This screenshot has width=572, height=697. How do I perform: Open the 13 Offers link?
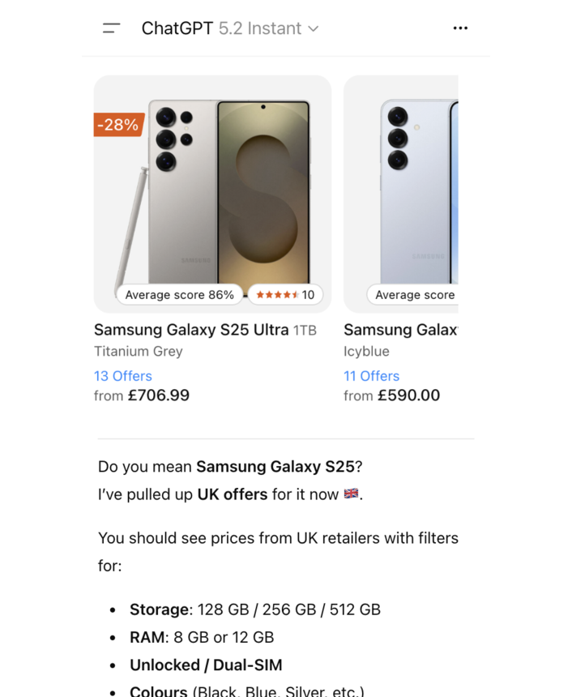(x=123, y=376)
